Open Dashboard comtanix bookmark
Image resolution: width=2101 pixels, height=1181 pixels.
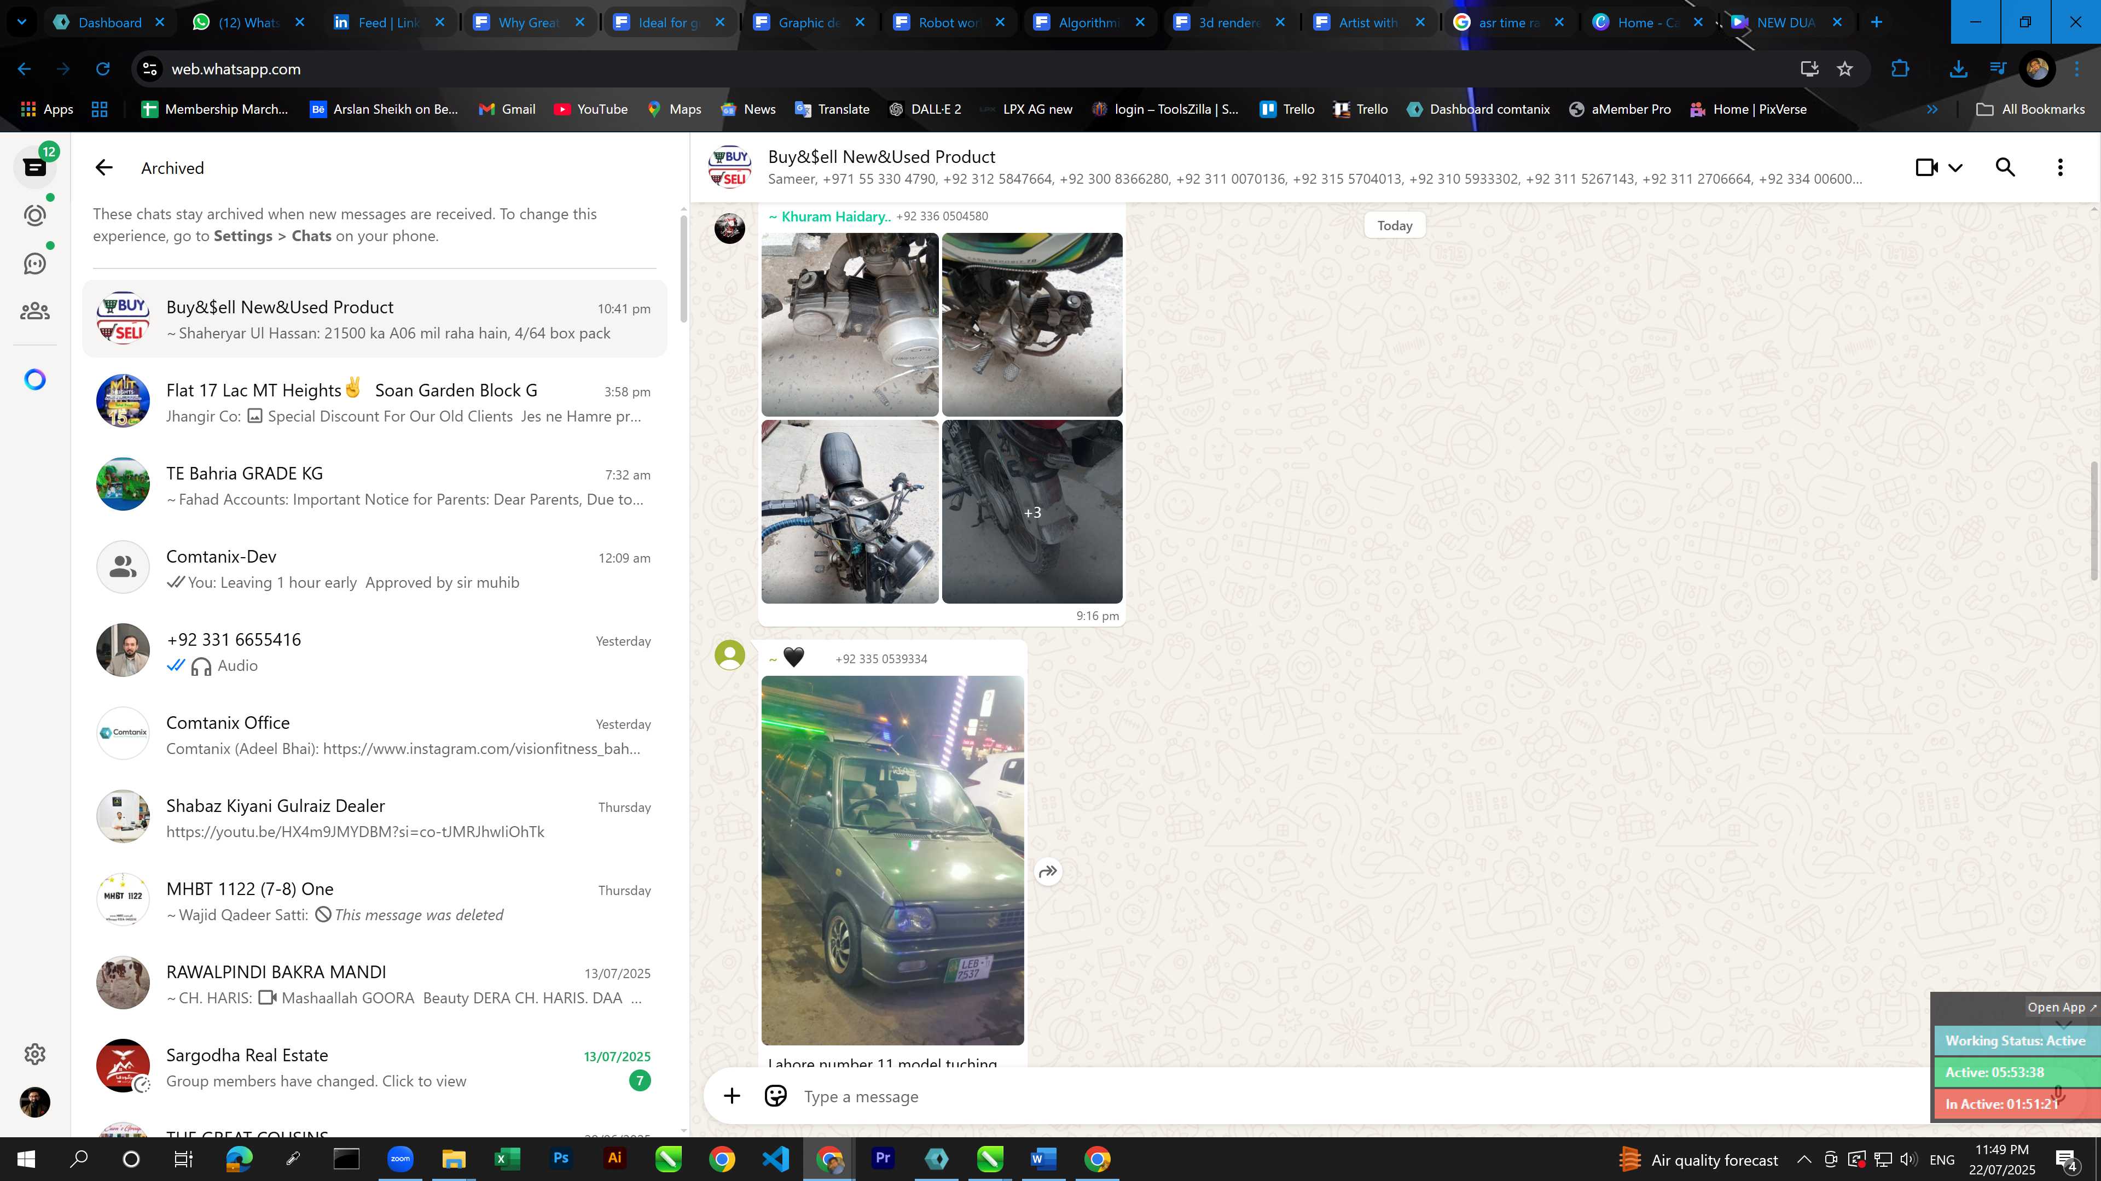click(1479, 109)
